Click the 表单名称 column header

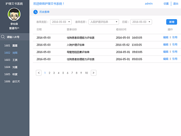72,30
